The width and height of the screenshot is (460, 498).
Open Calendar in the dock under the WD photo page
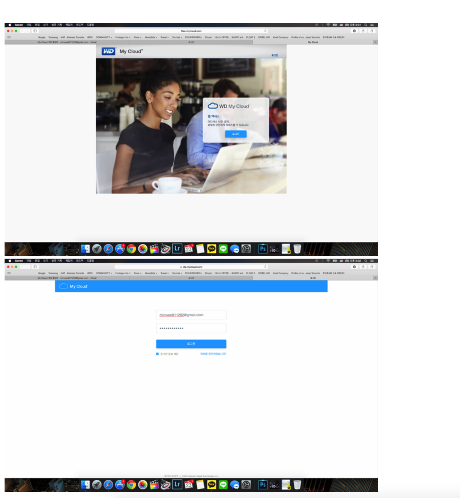point(189,249)
